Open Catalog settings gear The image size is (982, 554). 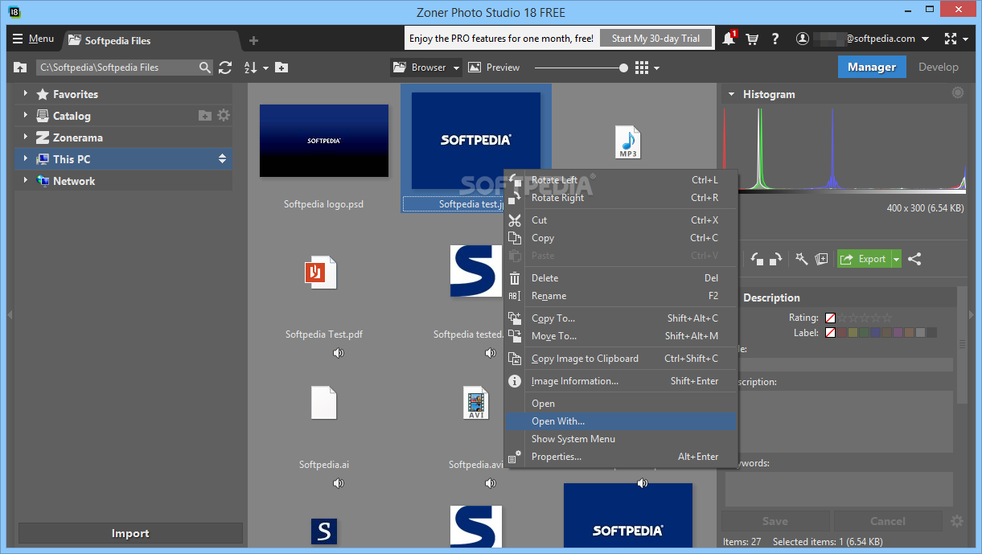(224, 115)
